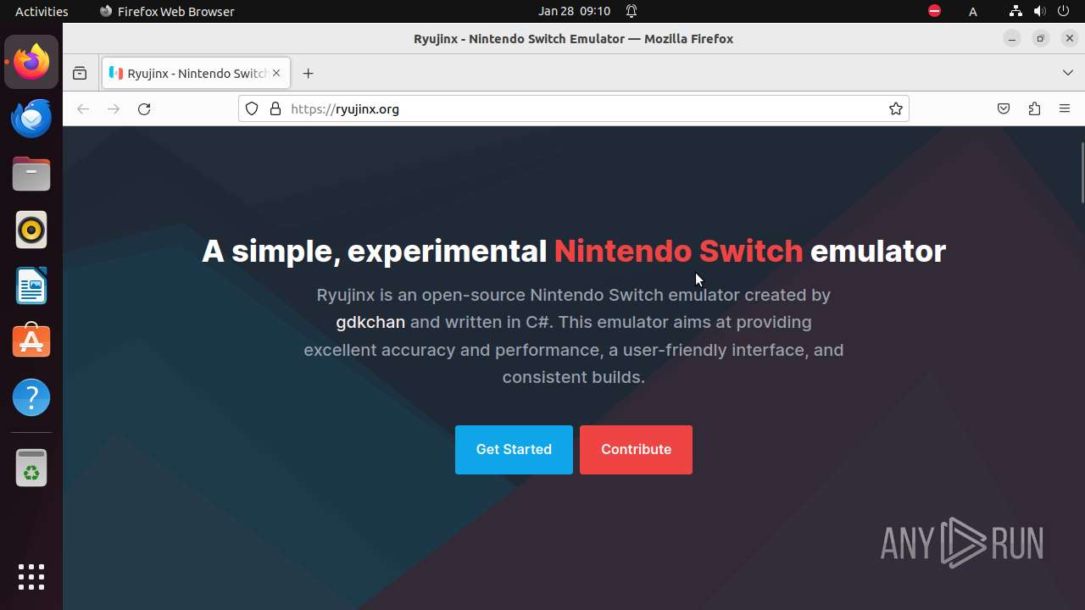Viewport: 1085px width, 610px height.
Task: Open Firefox from the Ubuntu dock
Action: tap(31, 62)
